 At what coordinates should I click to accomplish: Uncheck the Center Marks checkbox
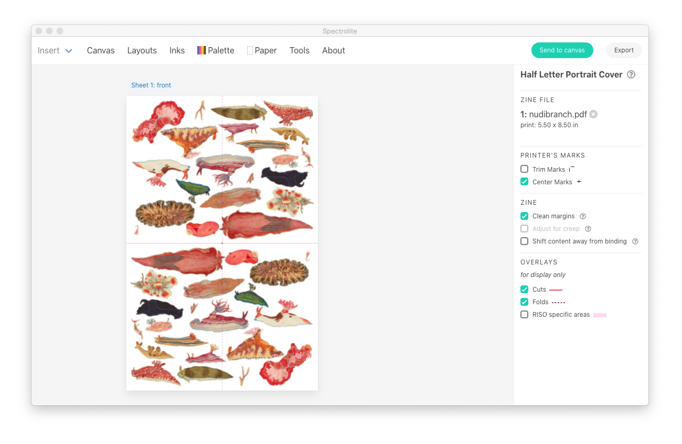tap(524, 182)
